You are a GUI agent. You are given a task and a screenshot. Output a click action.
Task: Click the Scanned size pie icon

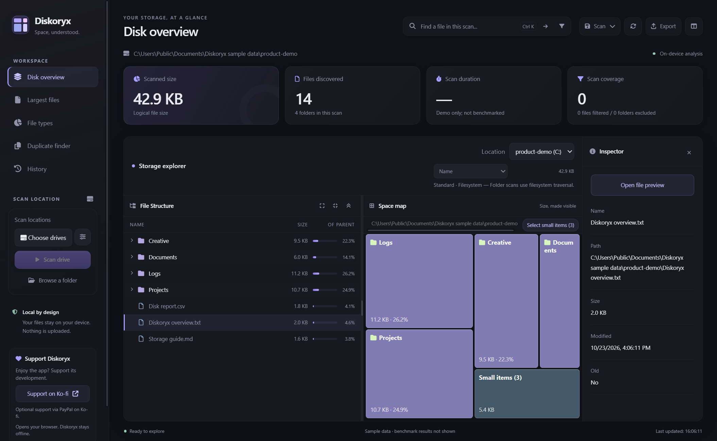(x=137, y=79)
